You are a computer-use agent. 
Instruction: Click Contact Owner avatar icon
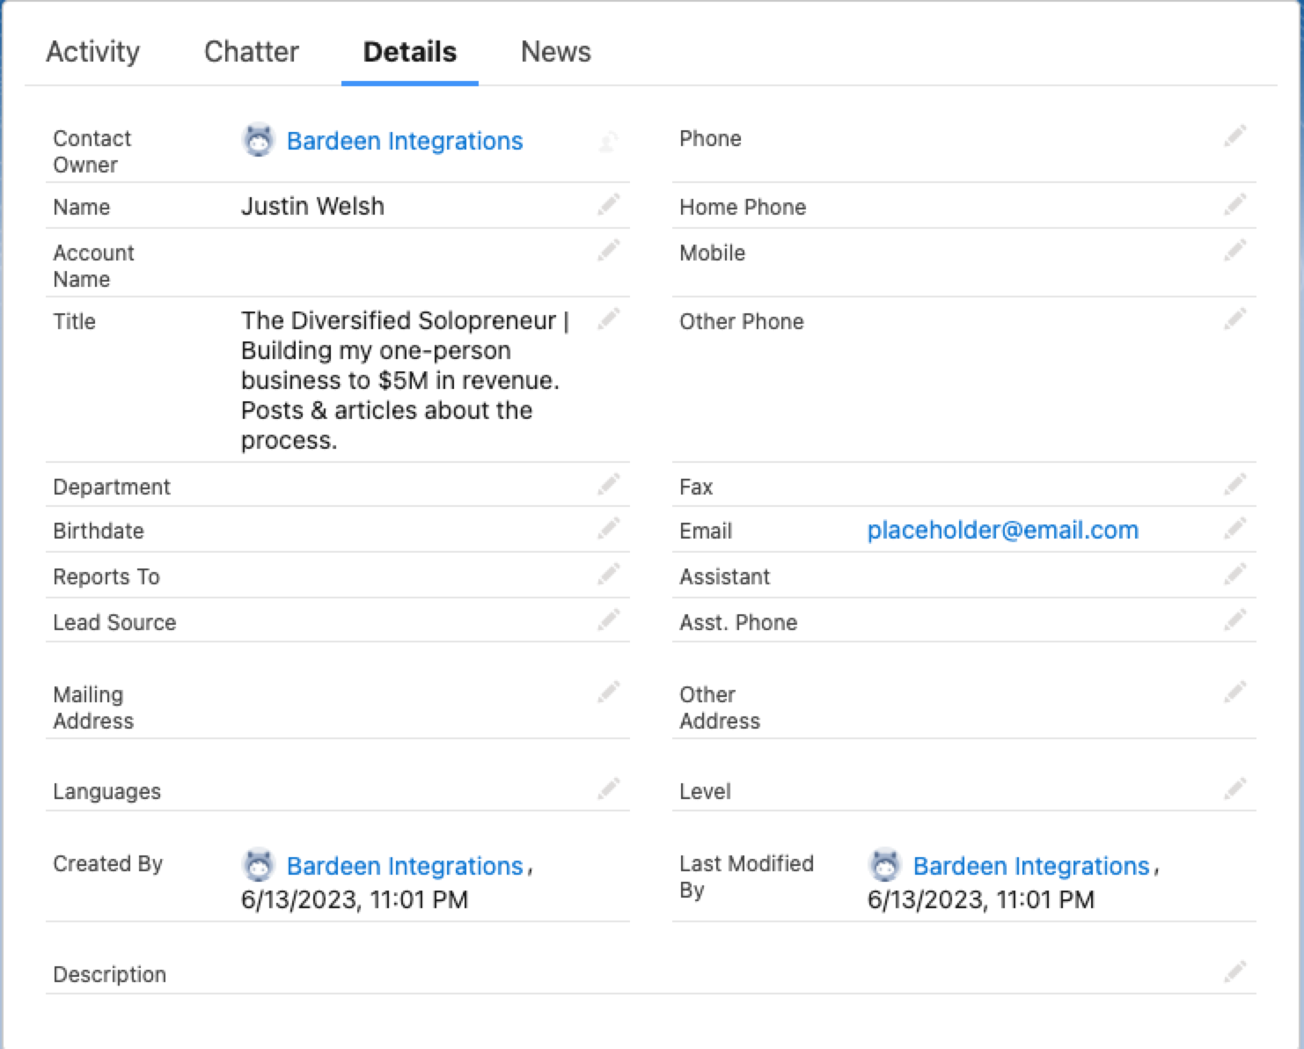tap(259, 141)
